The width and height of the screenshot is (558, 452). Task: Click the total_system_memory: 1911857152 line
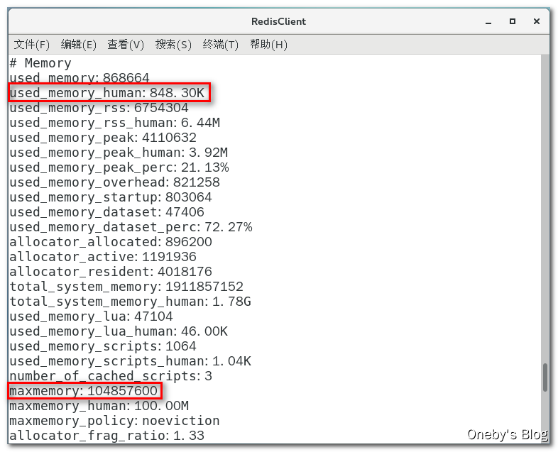click(x=126, y=287)
